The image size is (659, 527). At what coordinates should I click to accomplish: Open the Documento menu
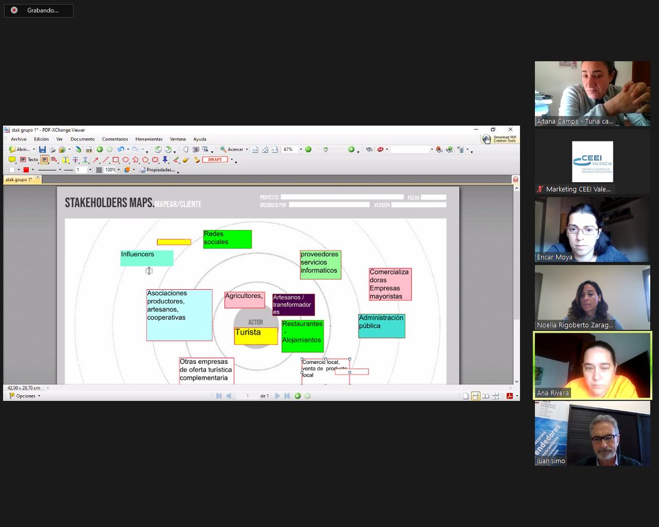[x=82, y=139]
